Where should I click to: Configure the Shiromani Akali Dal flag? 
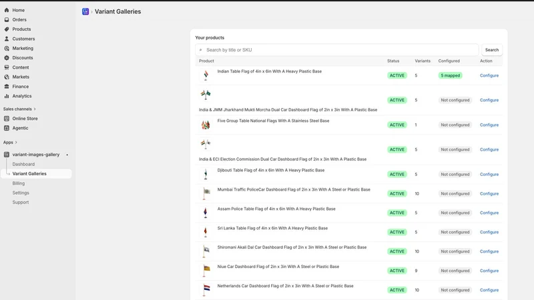pyautogui.click(x=489, y=251)
